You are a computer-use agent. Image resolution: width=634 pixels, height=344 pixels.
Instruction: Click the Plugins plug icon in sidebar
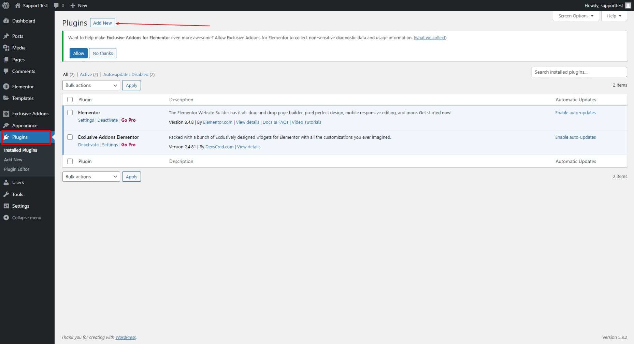point(6,137)
